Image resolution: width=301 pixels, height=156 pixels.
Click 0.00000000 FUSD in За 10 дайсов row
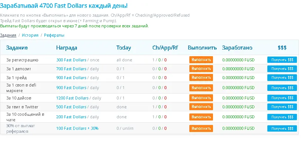point(239,98)
